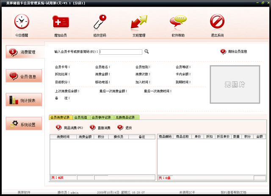Image resolution: width=271 pixels, height=196 pixels.
Task: Open 统计报表 reports in sidebar
Action: (24, 100)
